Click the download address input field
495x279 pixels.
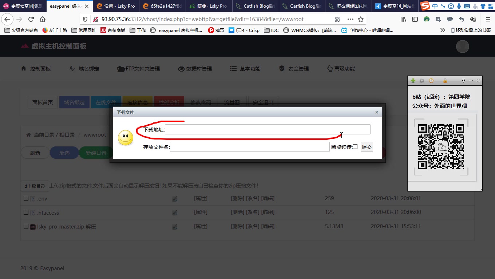click(268, 129)
